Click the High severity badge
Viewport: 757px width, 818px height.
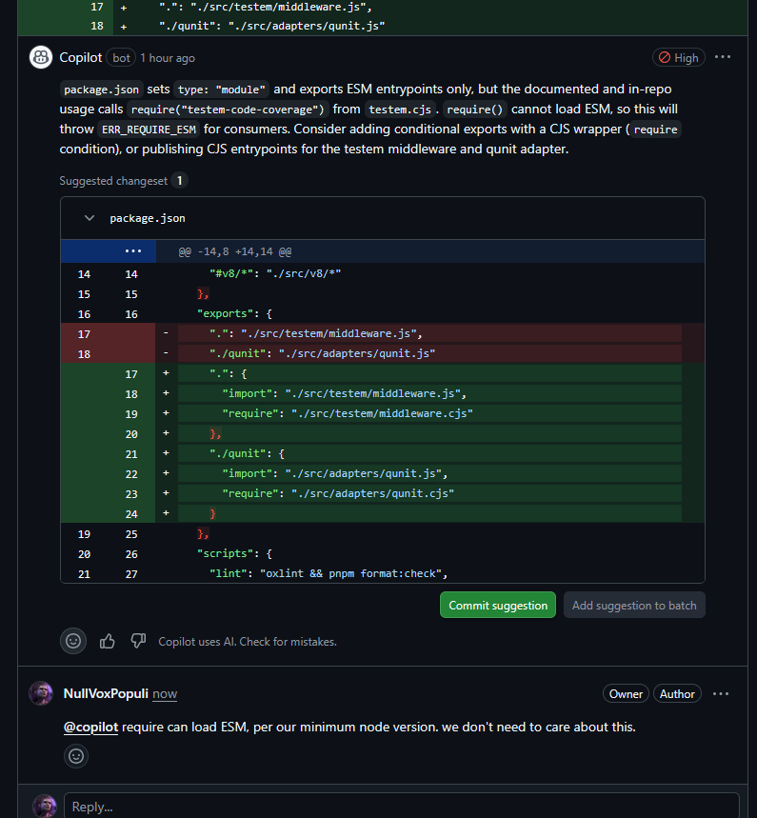point(678,57)
